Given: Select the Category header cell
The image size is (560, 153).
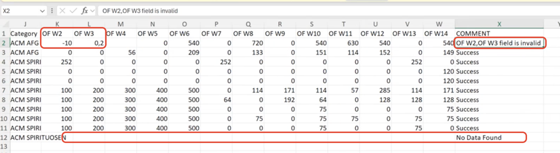Looking at the screenshot, I should tap(25, 33).
